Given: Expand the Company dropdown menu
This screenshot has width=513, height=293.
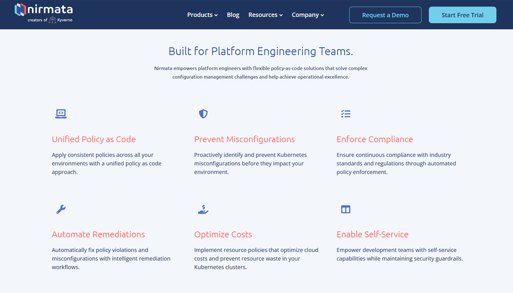Looking at the screenshot, I should pyautogui.click(x=308, y=15).
